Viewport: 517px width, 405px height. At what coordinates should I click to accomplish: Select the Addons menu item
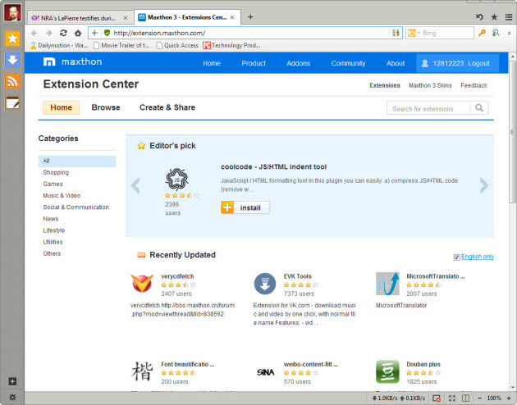pyautogui.click(x=298, y=63)
